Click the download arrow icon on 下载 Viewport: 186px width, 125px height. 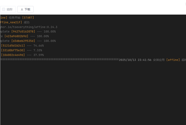tap(22, 9)
